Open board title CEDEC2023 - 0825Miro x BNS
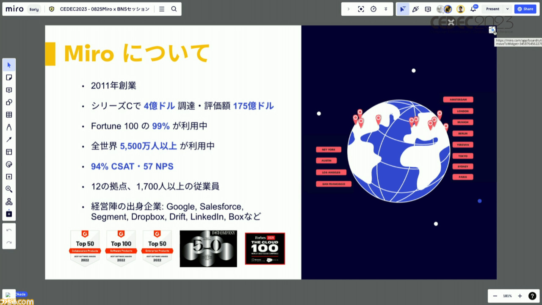Image resolution: width=542 pixels, height=305 pixels. pyautogui.click(x=105, y=9)
